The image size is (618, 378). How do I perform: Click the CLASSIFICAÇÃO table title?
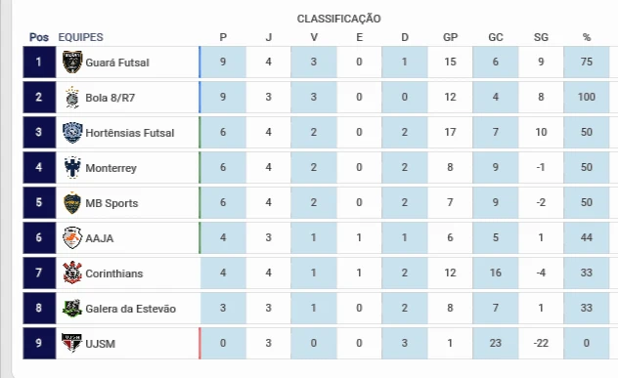(339, 19)
